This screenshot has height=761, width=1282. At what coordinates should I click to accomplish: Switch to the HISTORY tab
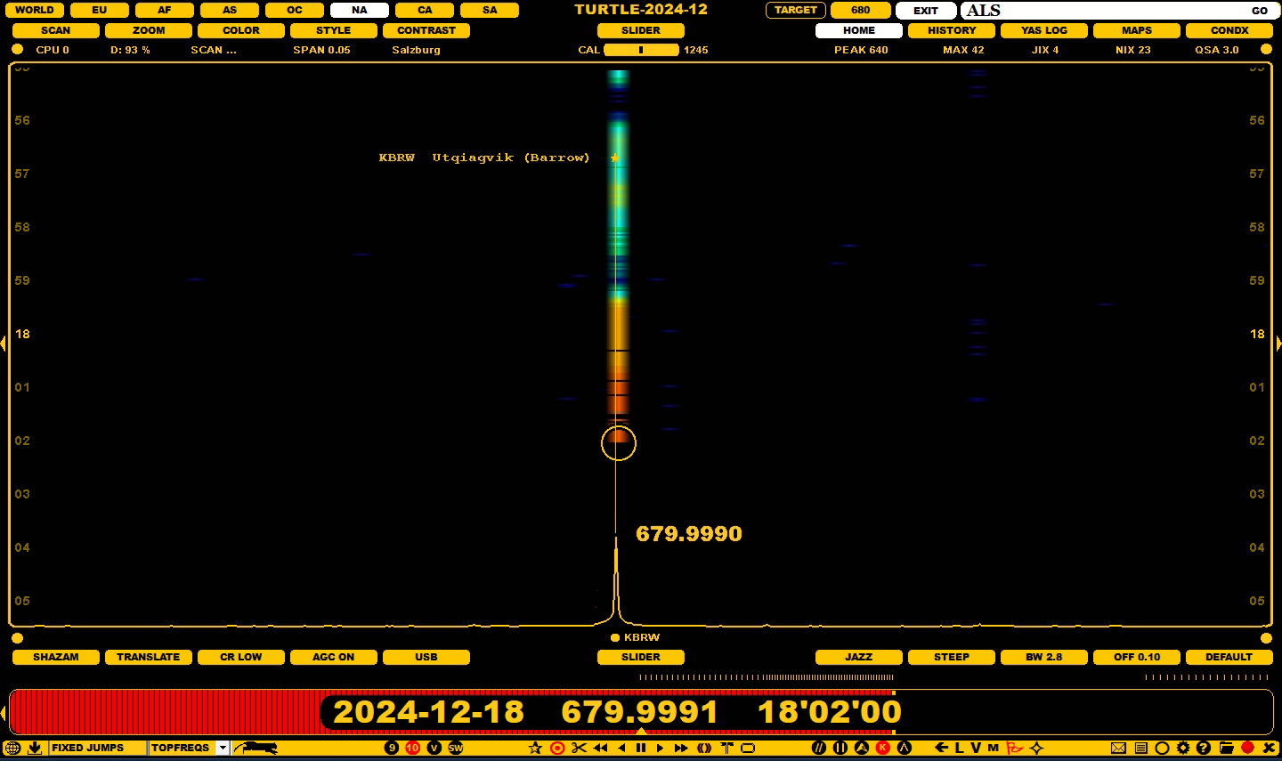point(951,30)
